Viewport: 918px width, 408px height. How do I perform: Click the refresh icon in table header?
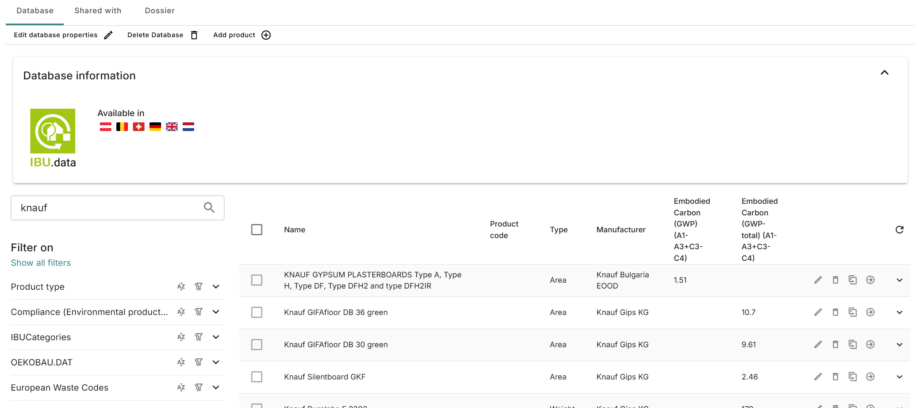pos(899,229)
